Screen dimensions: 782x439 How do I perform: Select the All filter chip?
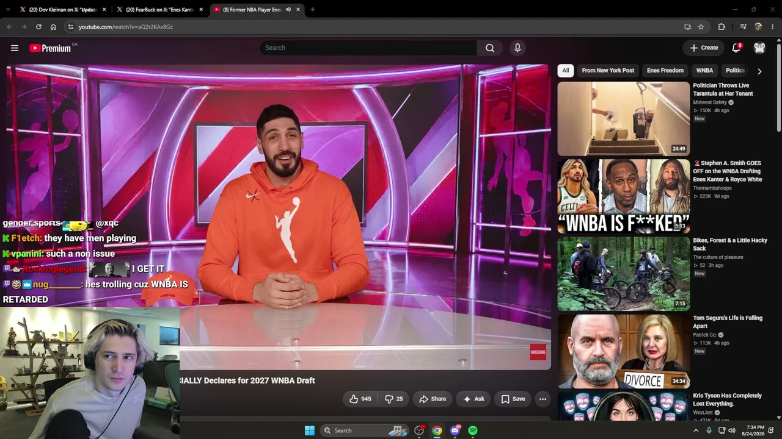tap(566, 71)
